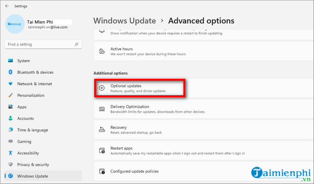This screenshot has height=184, width=314.
Task: Click the Apps icon in sidebar
Action: (x=10, y=107)
